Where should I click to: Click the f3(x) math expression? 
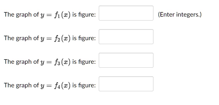[x=62, y=62]
